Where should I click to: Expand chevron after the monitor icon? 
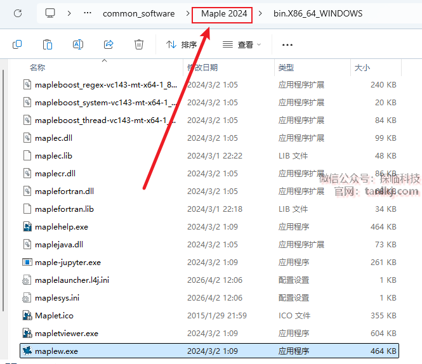coord(69,13)
